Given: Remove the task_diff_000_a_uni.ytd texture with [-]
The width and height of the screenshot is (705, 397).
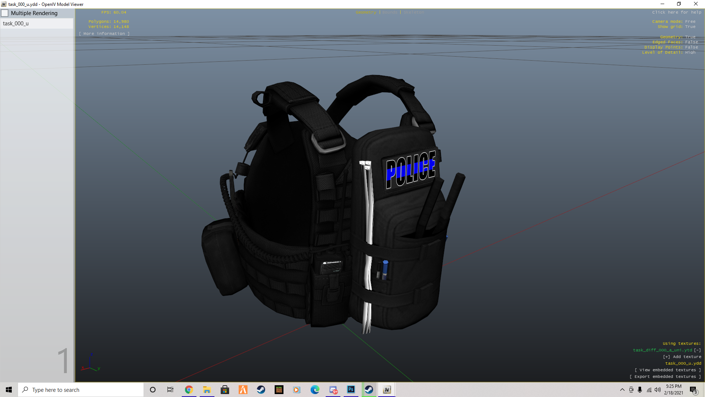Looking at the screenshot, I should [697, 350].
